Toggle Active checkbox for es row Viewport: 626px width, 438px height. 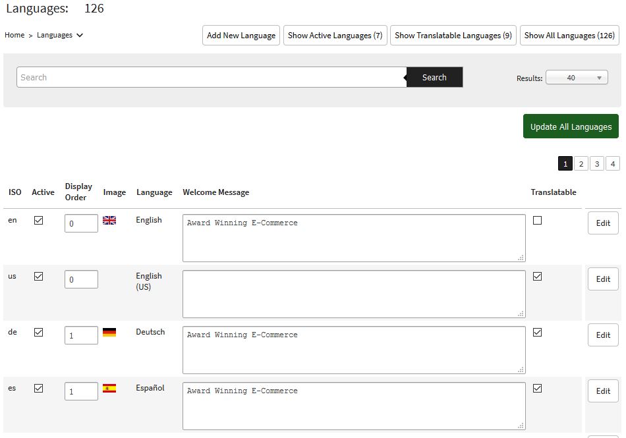pyautogui.click(x=39, y=388)
